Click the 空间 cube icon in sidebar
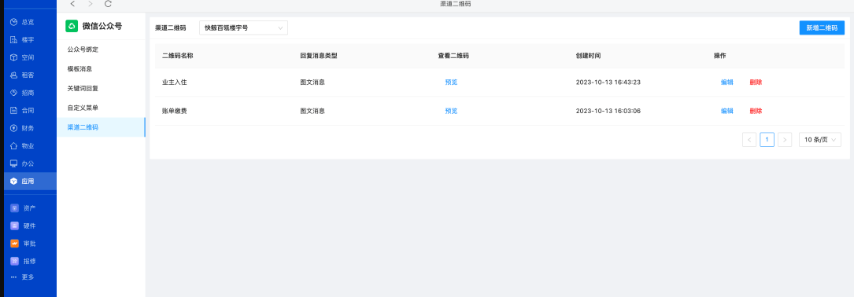 coord(14,57)
